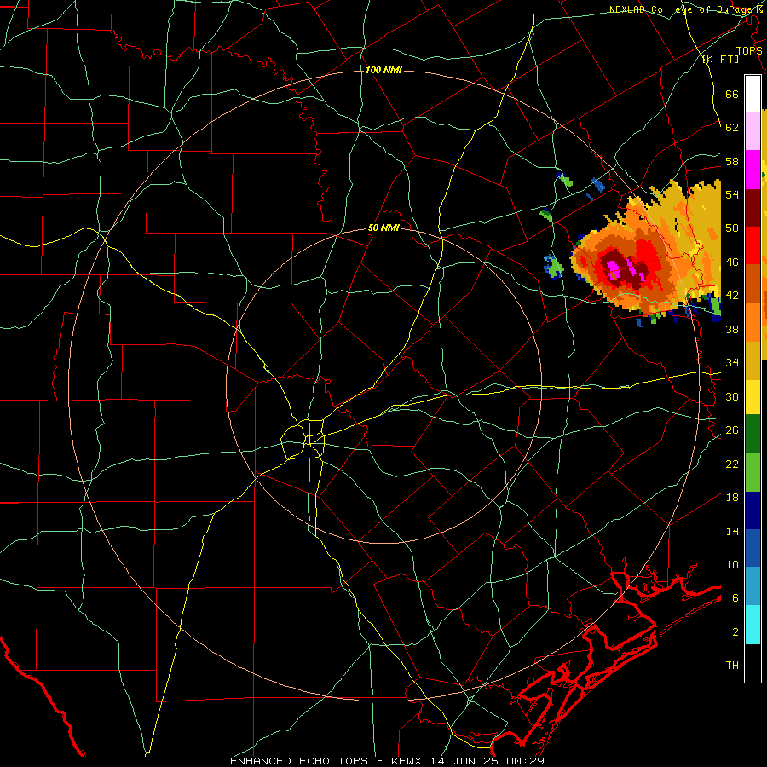
Task: Click the 14 legend value
Action: pos(732,531)
